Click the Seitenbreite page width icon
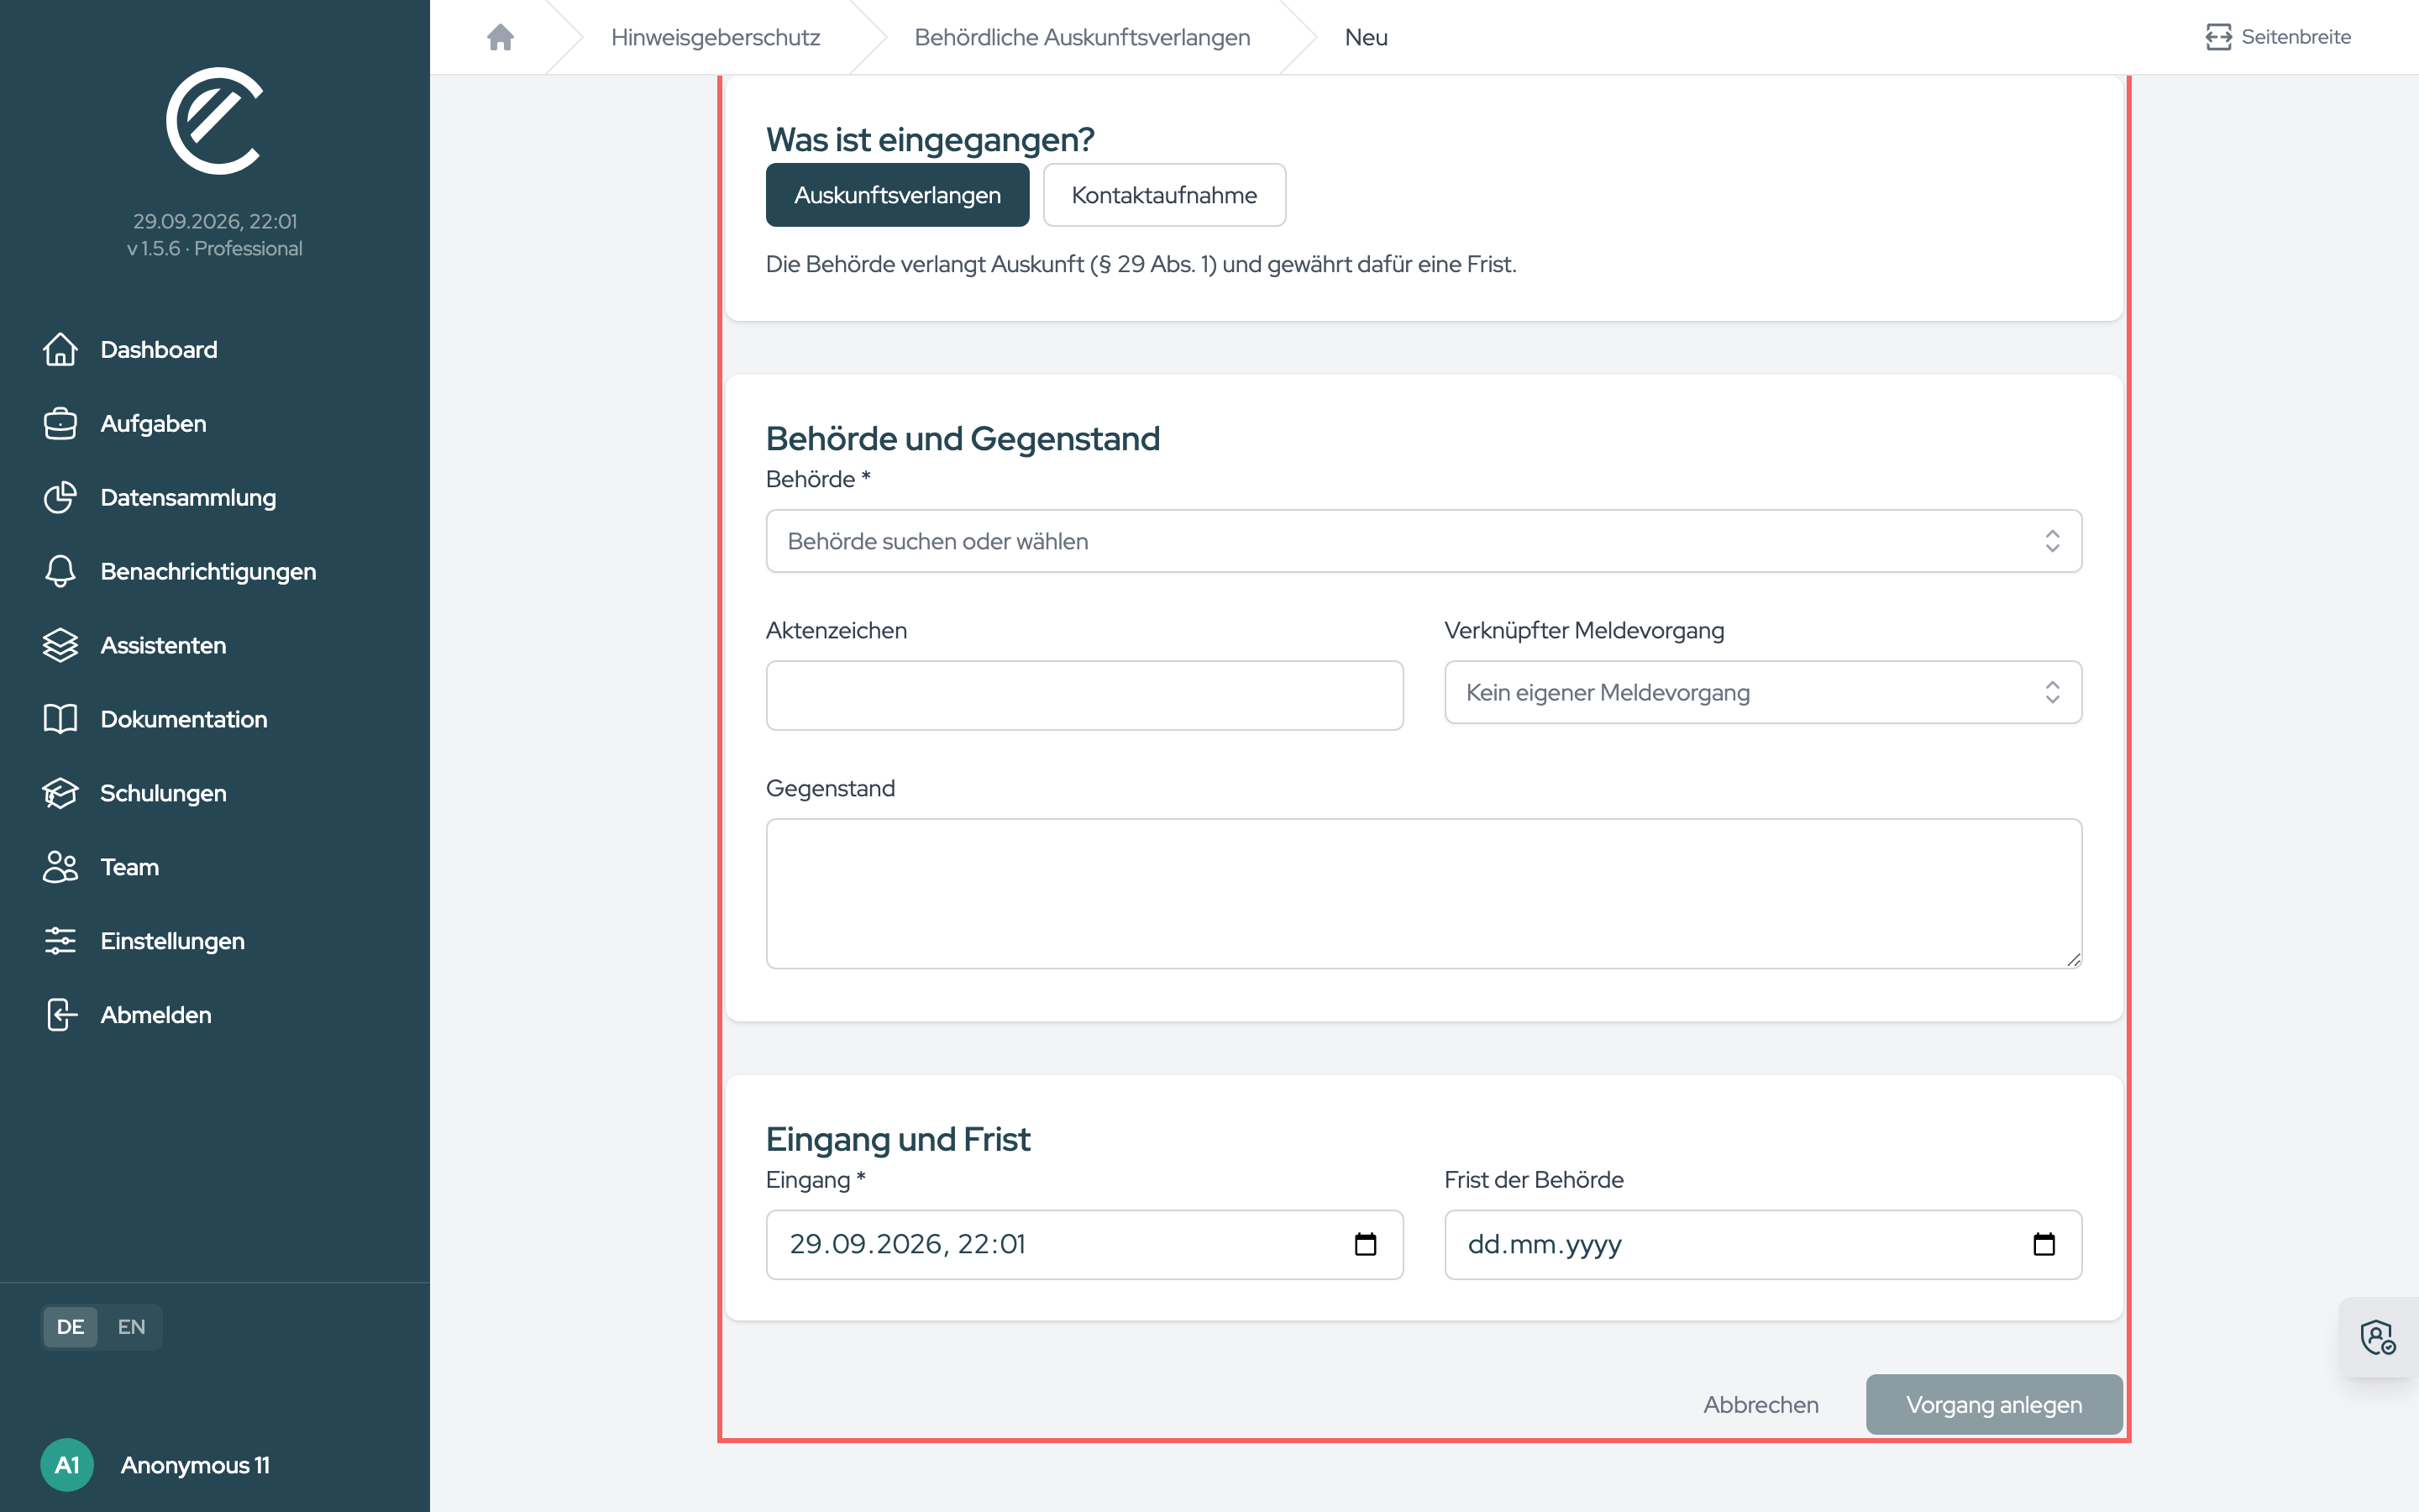Screen dimensions: 2419x1512 [x=2218, y=37]
